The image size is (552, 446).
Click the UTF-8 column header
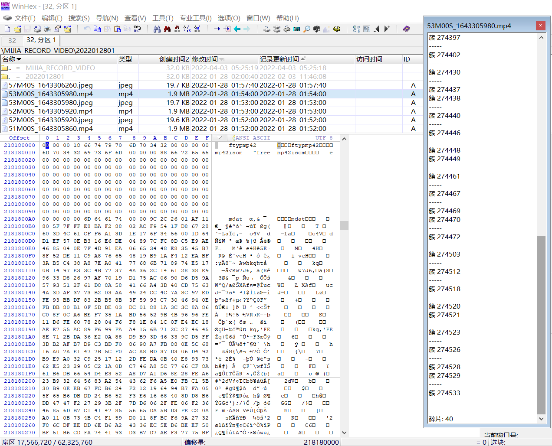tap(324, 138)
